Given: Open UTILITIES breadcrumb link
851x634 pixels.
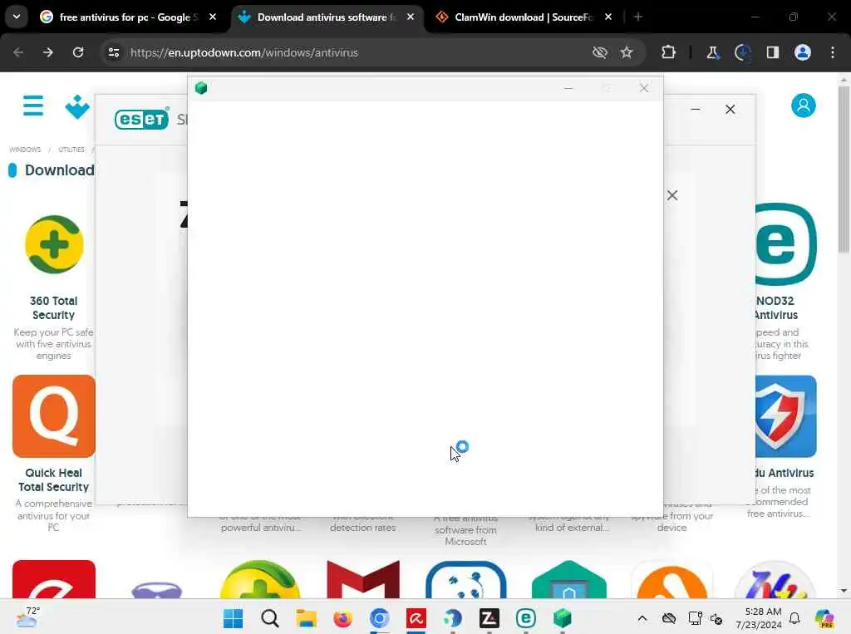Looking at the screenshot, I should tap(71, 150).
